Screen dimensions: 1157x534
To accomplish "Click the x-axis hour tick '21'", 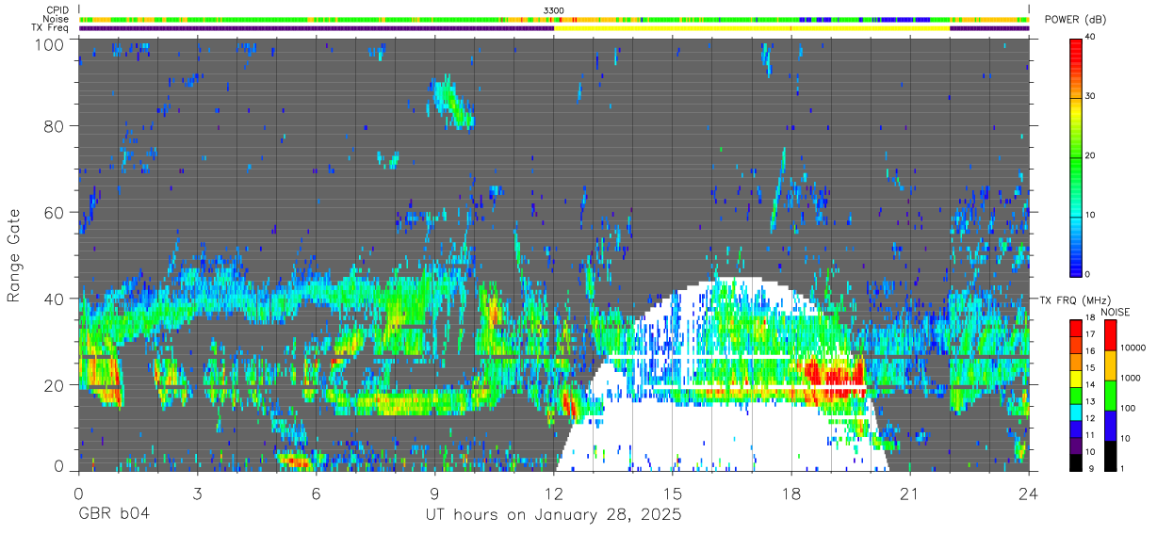I will click(910, 493).
